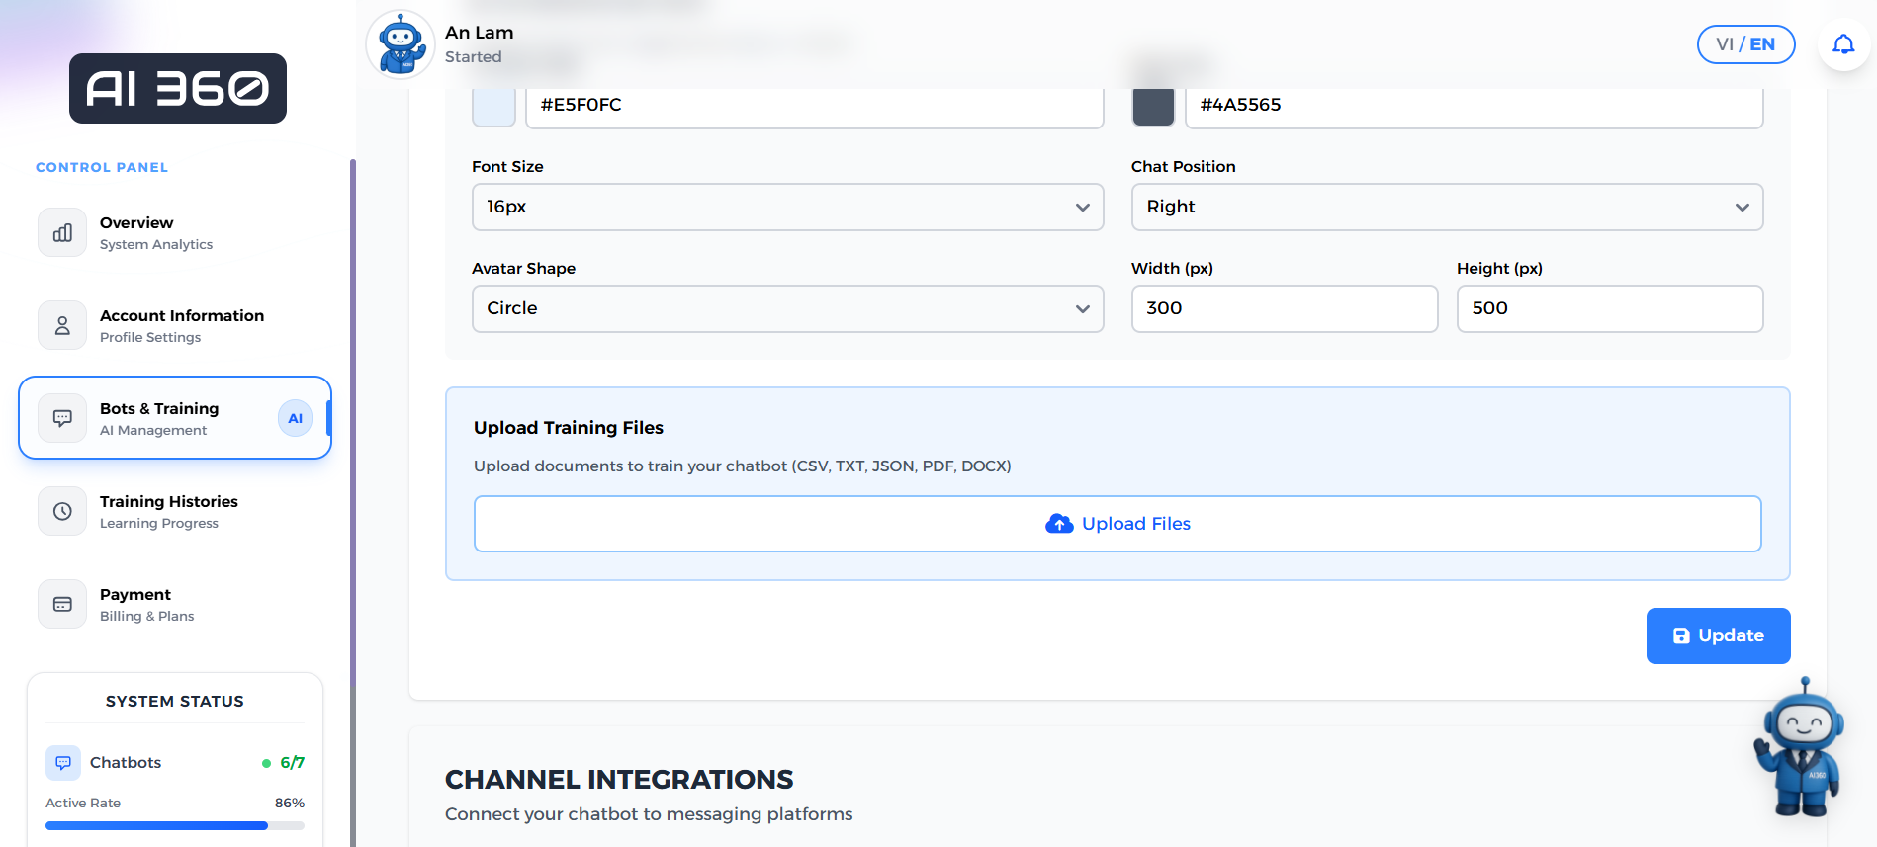
Task: Click the An Lam username text
Action: [480, 33]
